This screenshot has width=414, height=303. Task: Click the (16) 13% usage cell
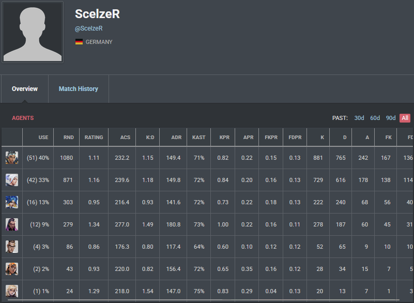tap(38, 202)
